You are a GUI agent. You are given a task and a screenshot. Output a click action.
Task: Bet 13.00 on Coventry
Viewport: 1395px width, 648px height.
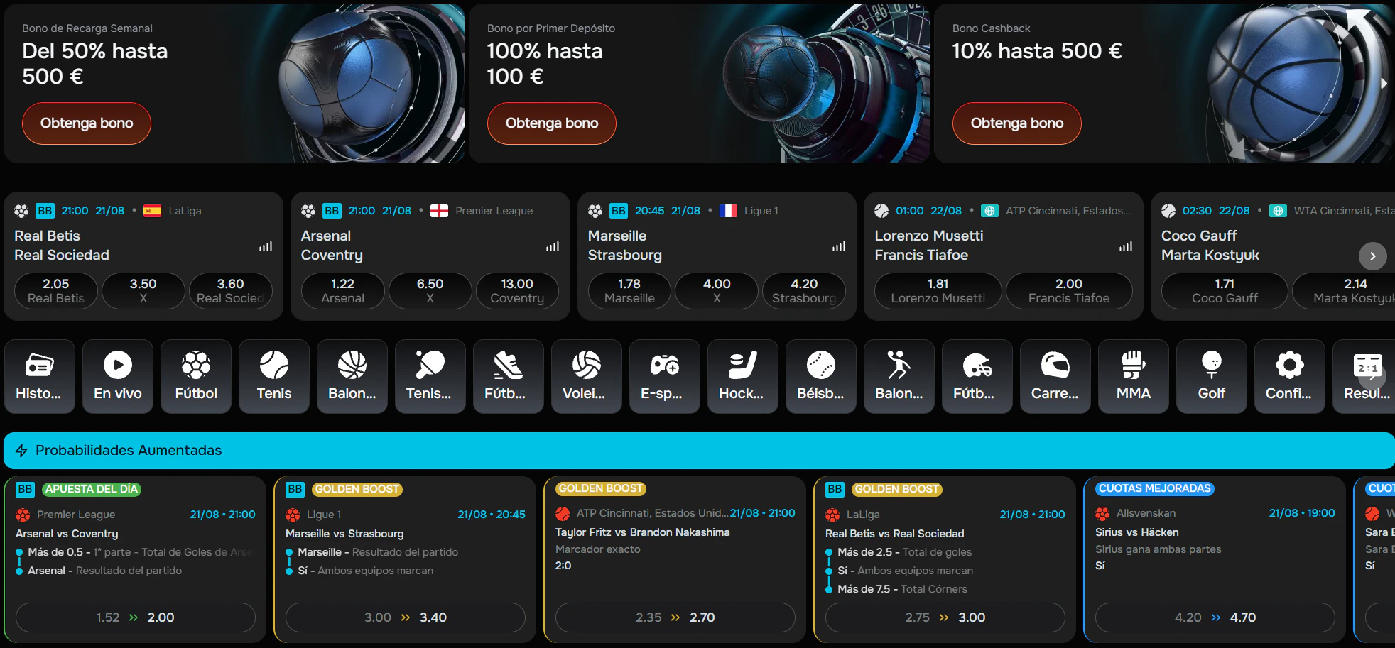tap(517, 291)
